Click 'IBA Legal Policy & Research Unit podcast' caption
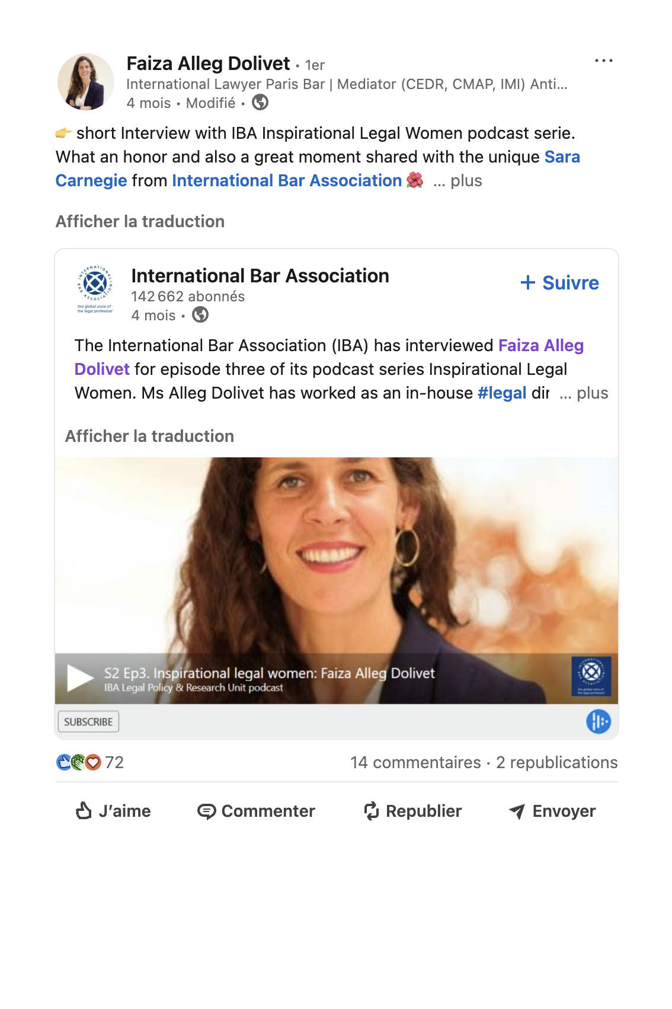Screen dimensions: 672x1009 194,687
